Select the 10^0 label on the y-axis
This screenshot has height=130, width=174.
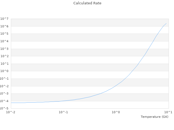[5, 71]
